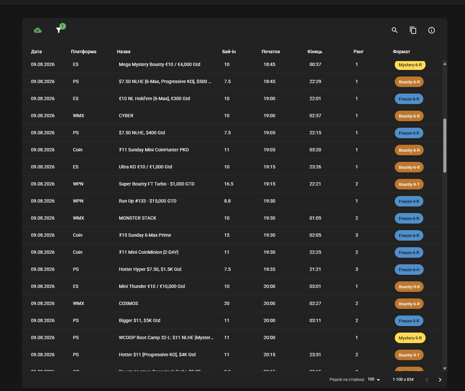This screenshot has height=391, width=465.
Task: Open the Run Up #133 - $15,000 GTD row
Action: 232,201
